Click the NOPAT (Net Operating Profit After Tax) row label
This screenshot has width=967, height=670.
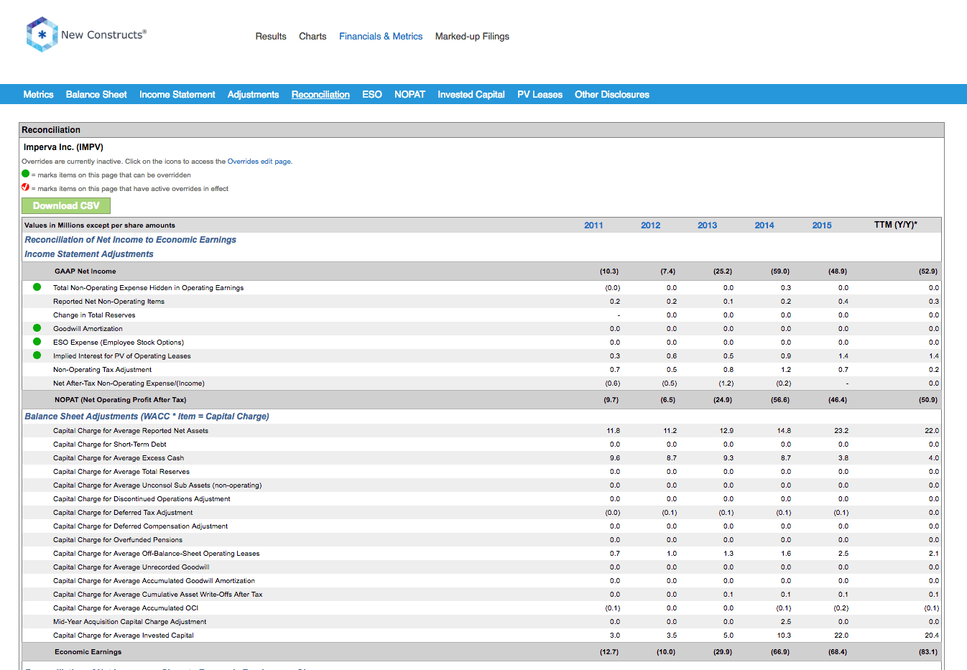[x=120, y=400]
